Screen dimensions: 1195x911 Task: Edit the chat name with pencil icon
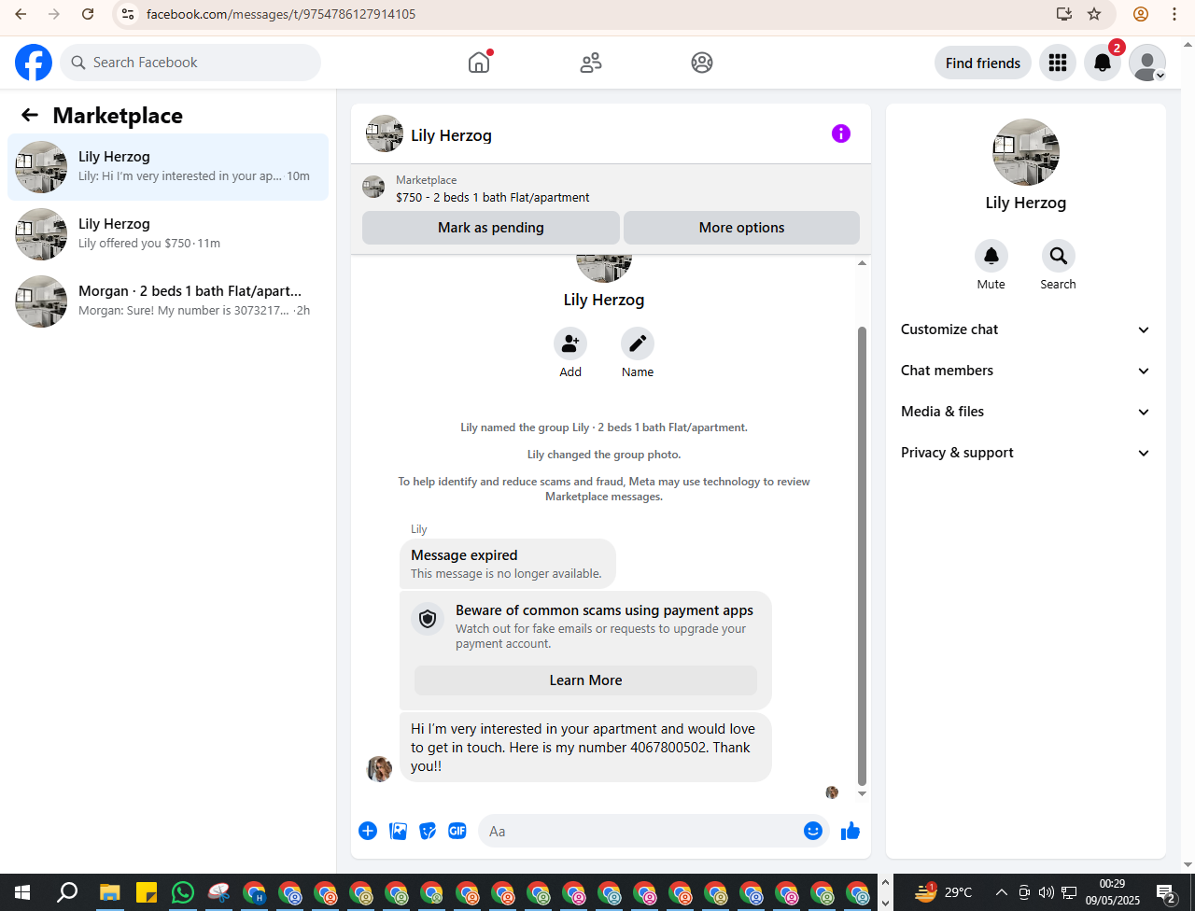[638, 343]
